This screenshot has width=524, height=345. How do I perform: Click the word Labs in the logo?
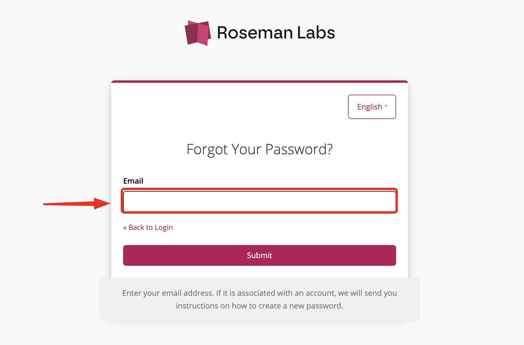(316, 33)
